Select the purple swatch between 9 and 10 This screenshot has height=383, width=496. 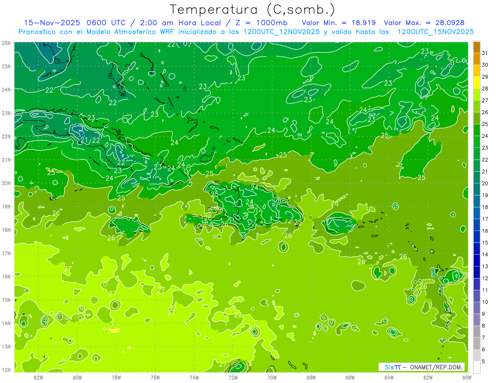[477, 307]
